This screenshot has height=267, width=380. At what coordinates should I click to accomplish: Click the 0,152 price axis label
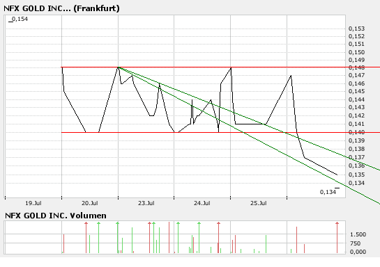coord(356,36)
